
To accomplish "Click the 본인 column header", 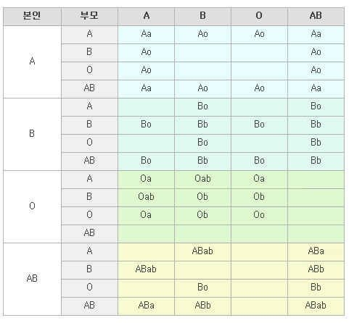I will [32, 17].
